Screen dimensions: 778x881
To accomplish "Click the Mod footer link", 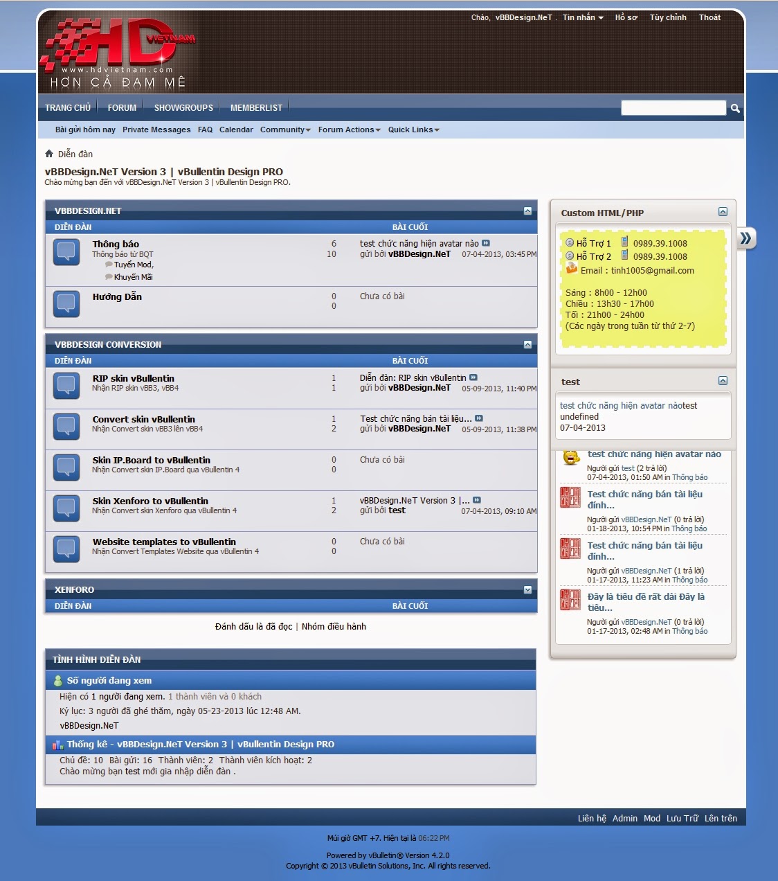I will point(652,818).
